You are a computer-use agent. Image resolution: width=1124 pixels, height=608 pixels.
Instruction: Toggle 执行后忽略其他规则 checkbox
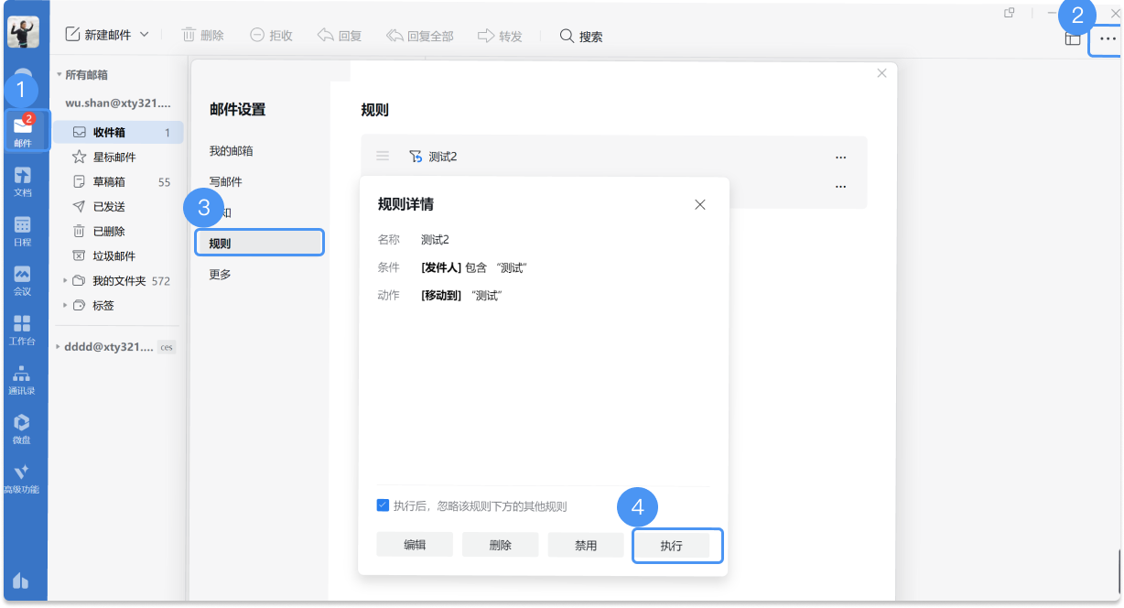(x=384, y=505)
